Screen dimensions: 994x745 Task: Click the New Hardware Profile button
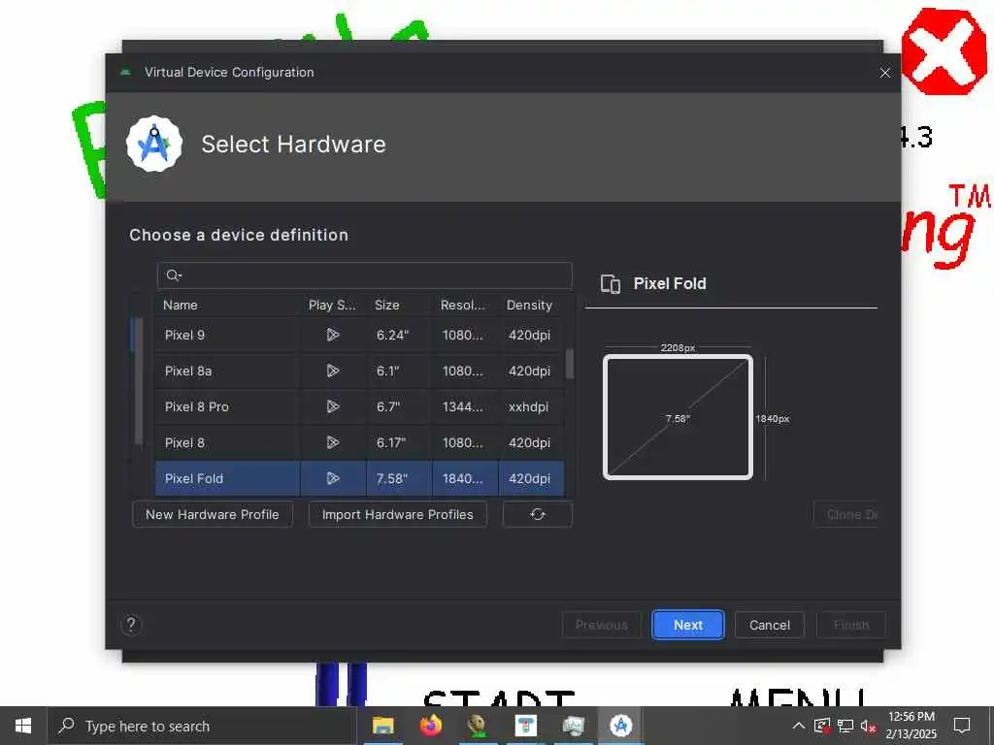tap(213, 514)
